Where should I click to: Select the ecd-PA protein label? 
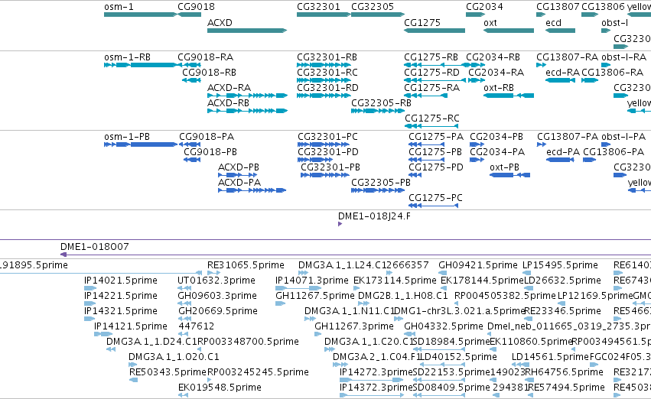[563, 152]
